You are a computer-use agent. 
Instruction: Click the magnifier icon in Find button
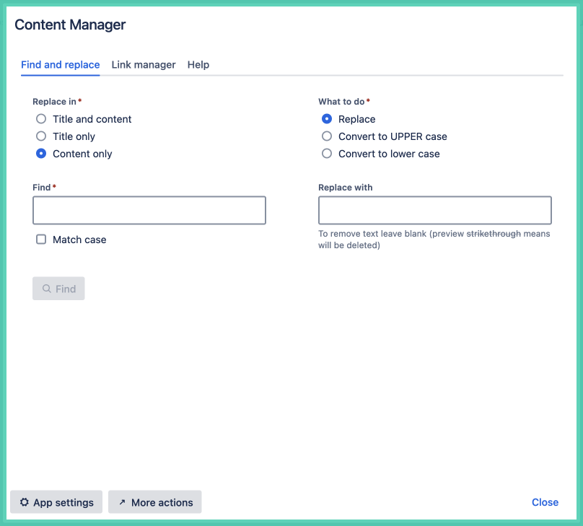(47, 289)
